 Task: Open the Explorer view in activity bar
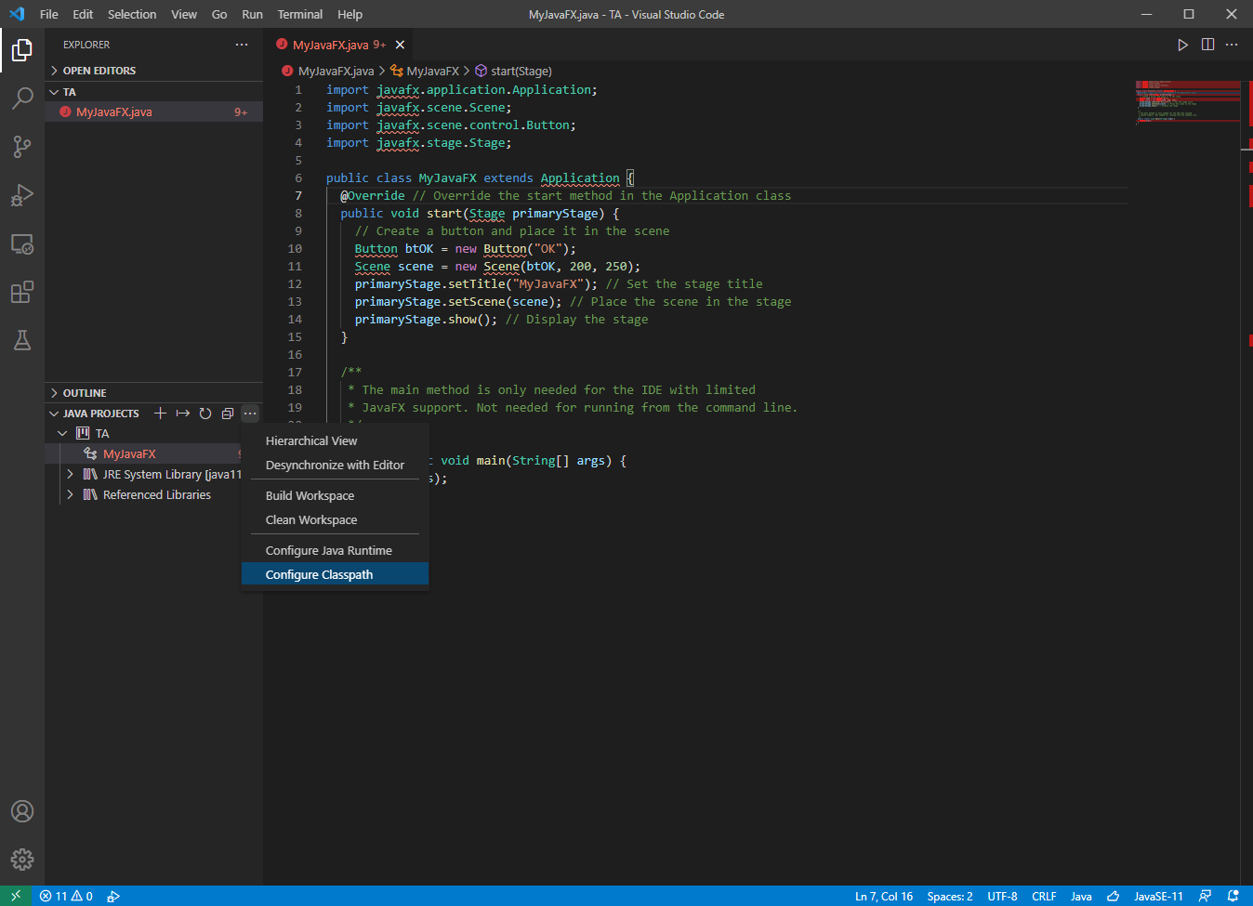tap(22, 49)
